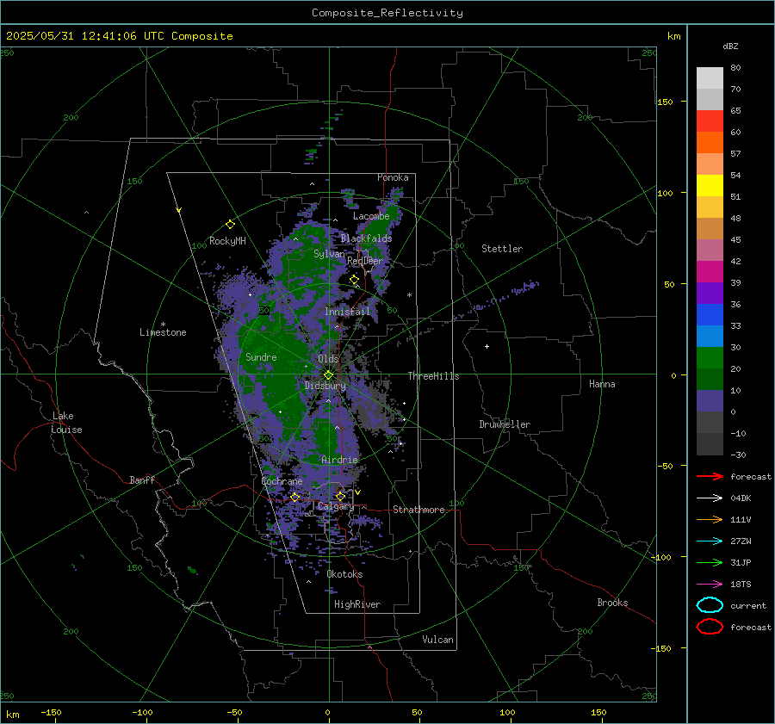Viewport: 775px width, 724px height.
Task: Click the yellow diamond marker beside RockyMH
Action: pyautogui.click(x=230, y=225)
